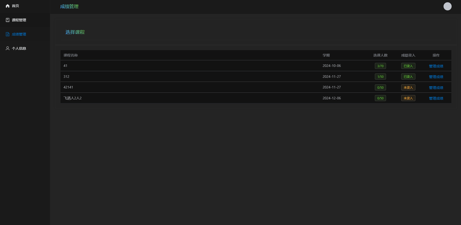Click the home icon in sidebar
The image size is (461, 225).
click(x=8, y=6)
